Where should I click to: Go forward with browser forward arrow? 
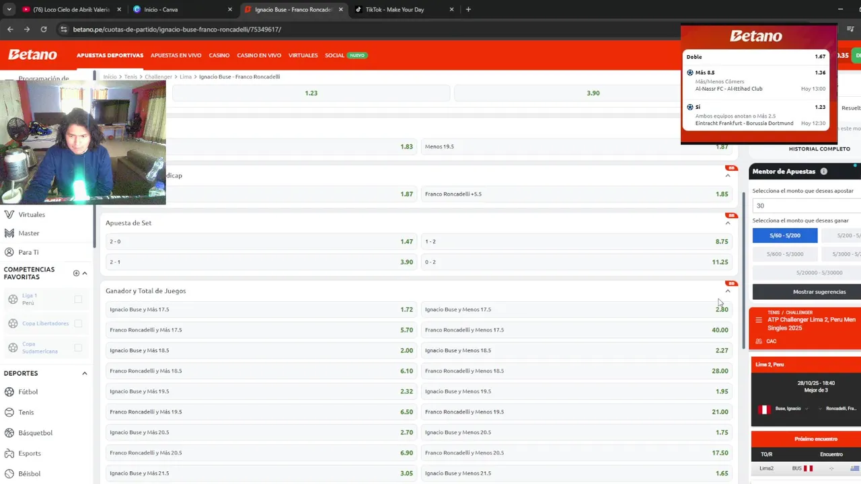point(26,29)
